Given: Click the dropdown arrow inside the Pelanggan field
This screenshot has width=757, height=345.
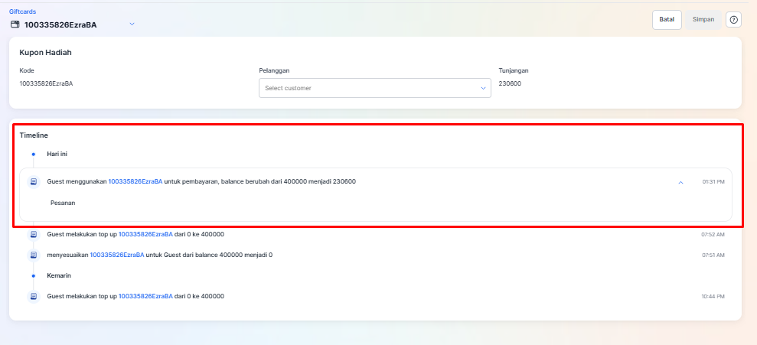Looking at the screenshot, I should 483,88.
